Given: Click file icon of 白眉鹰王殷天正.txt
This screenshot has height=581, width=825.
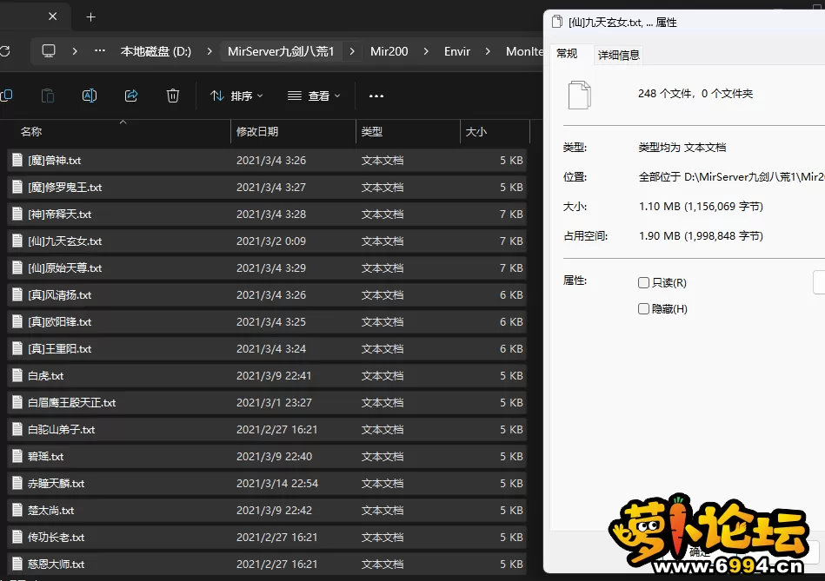Looking at the screenshot, I should 17,402.
